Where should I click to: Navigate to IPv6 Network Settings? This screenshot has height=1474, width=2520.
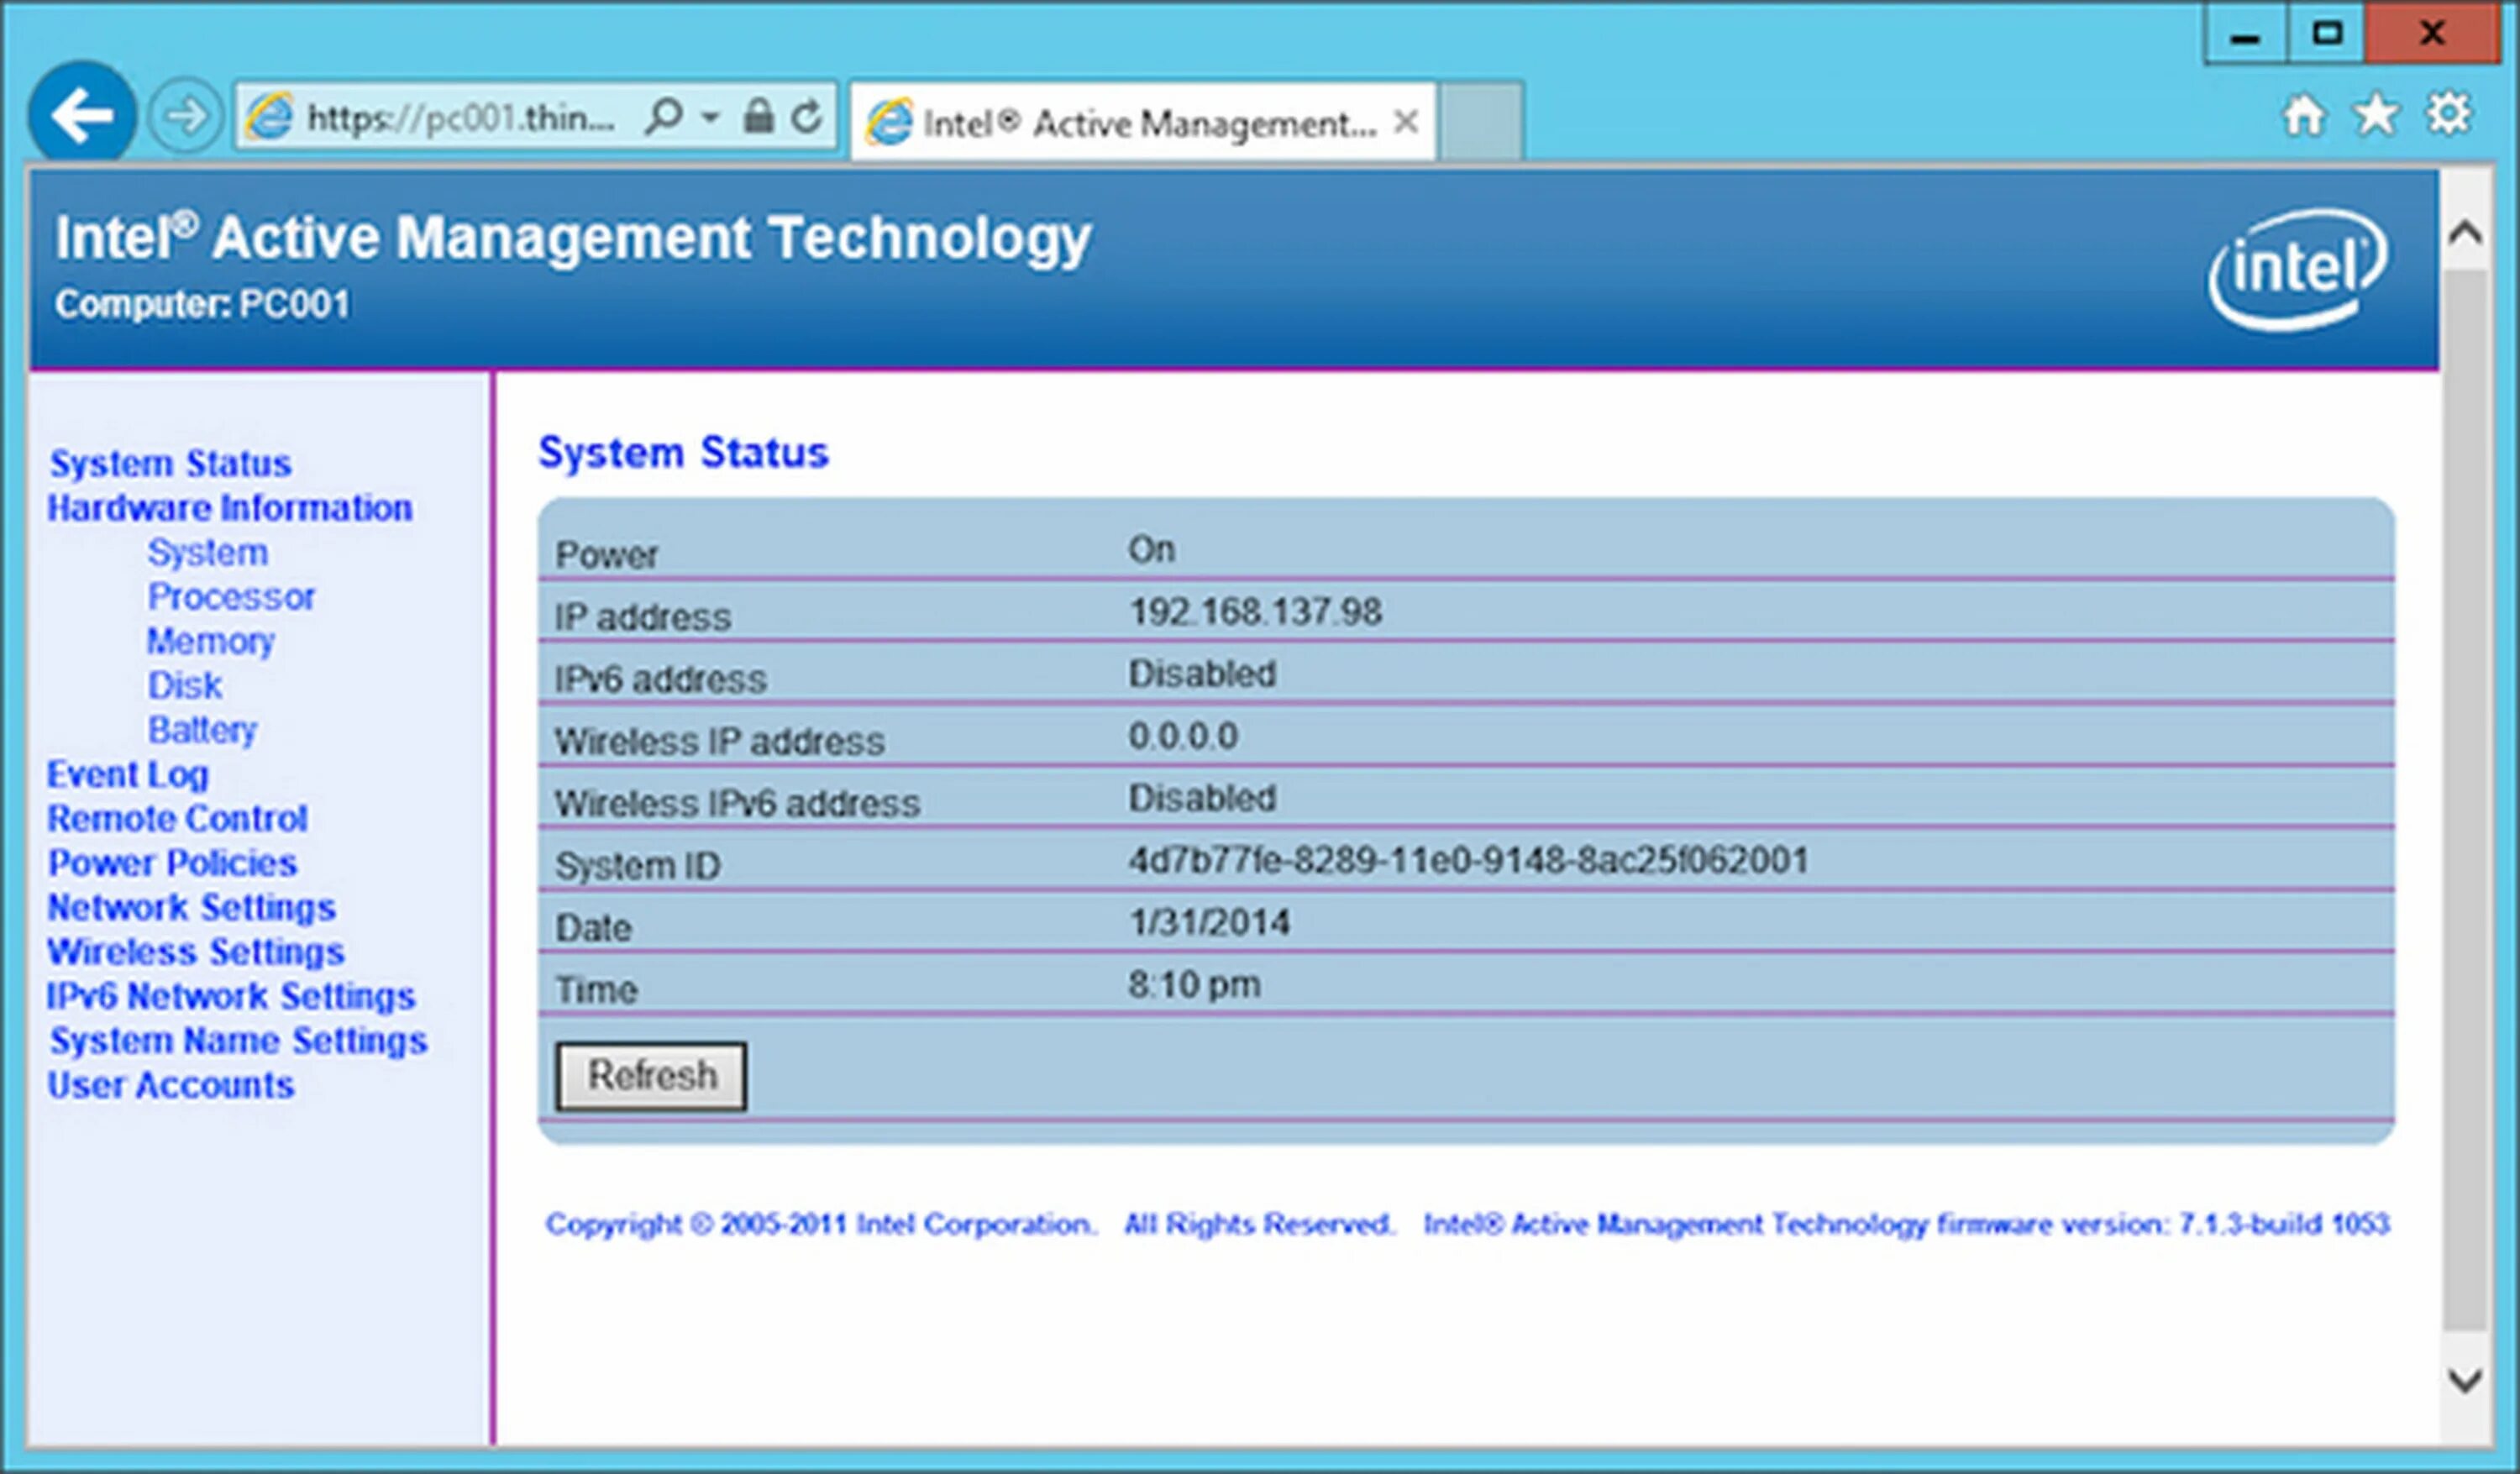pyautogui.click(x=228, y=995)
